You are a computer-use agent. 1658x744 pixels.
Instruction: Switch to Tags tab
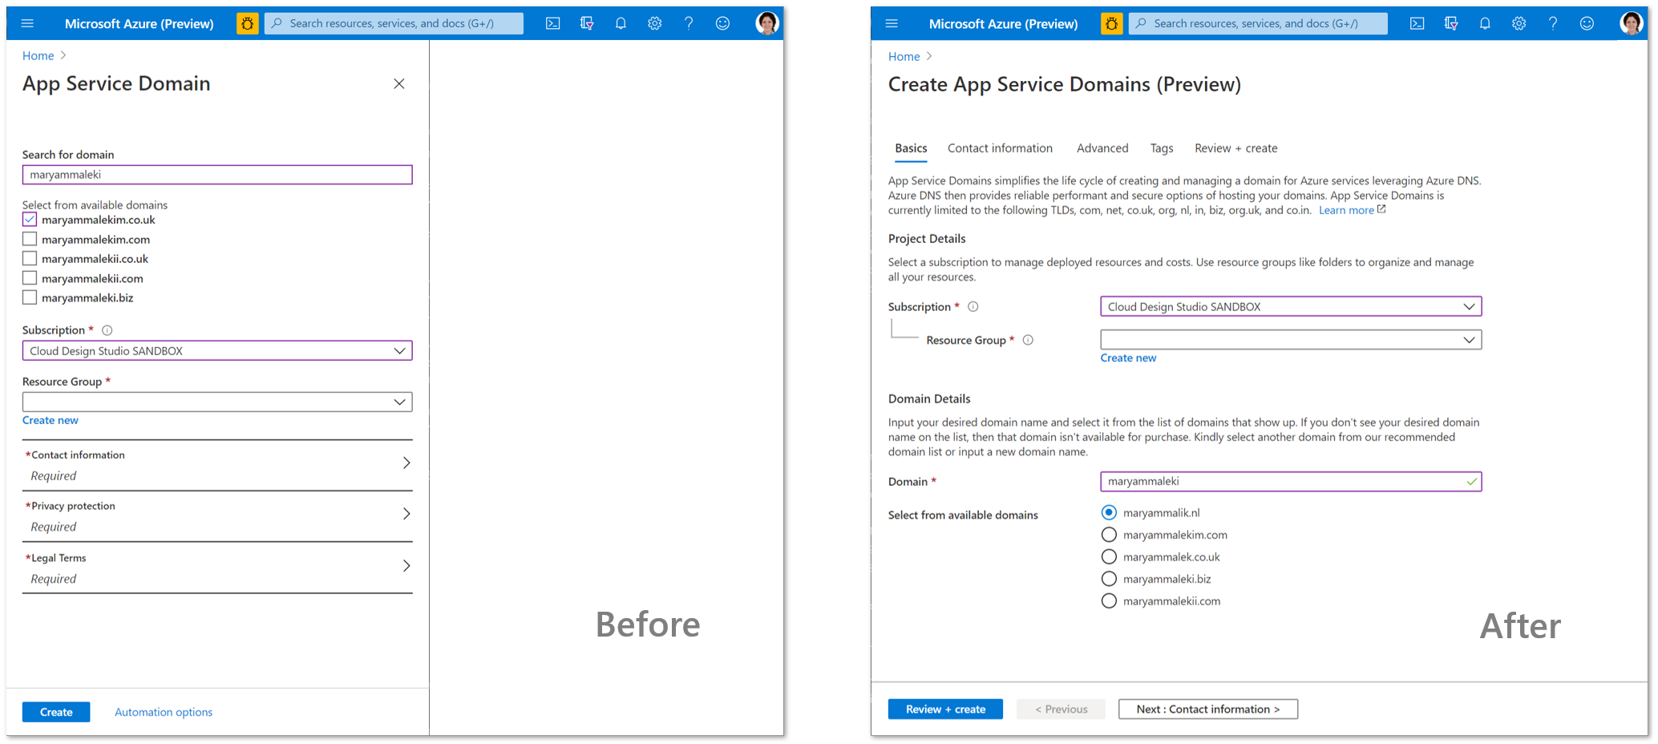coord(1162,148)
